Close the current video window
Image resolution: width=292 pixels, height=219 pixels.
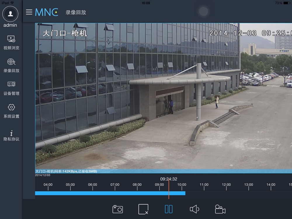point(143,209)
